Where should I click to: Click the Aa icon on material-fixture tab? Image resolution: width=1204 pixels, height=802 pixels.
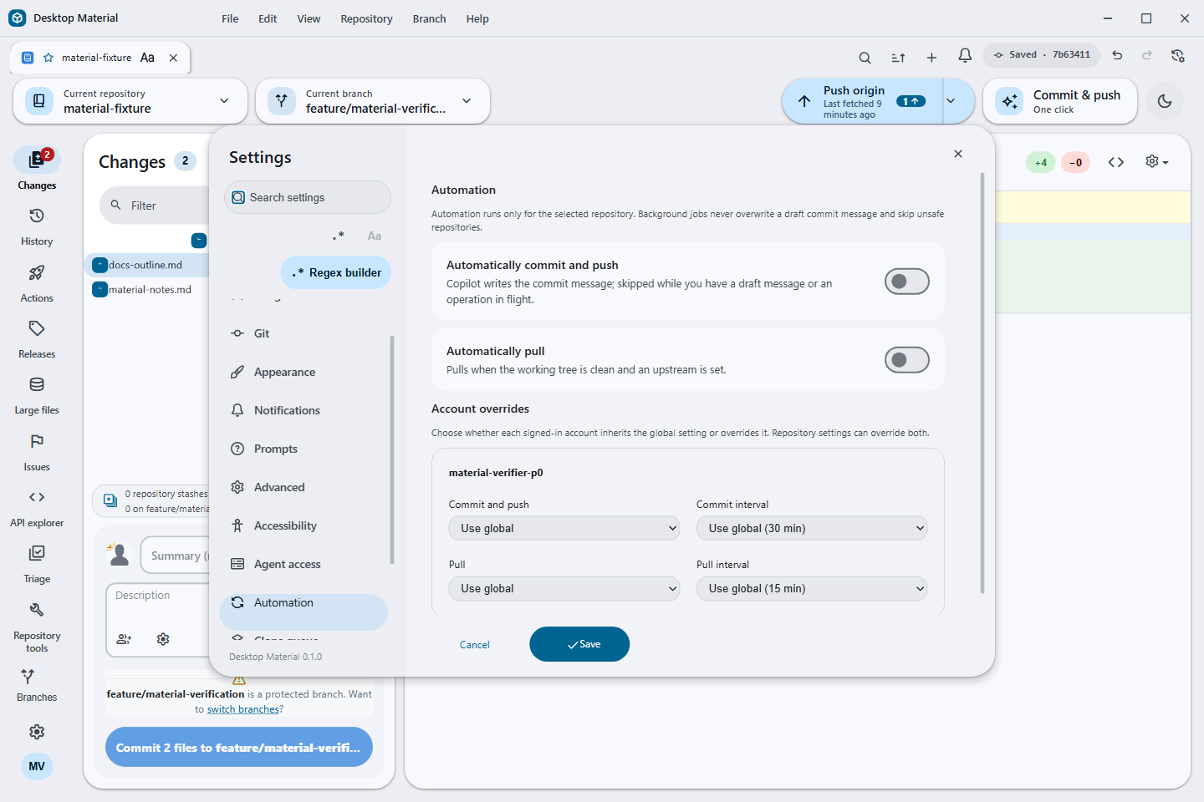click(x=147, y=58)
